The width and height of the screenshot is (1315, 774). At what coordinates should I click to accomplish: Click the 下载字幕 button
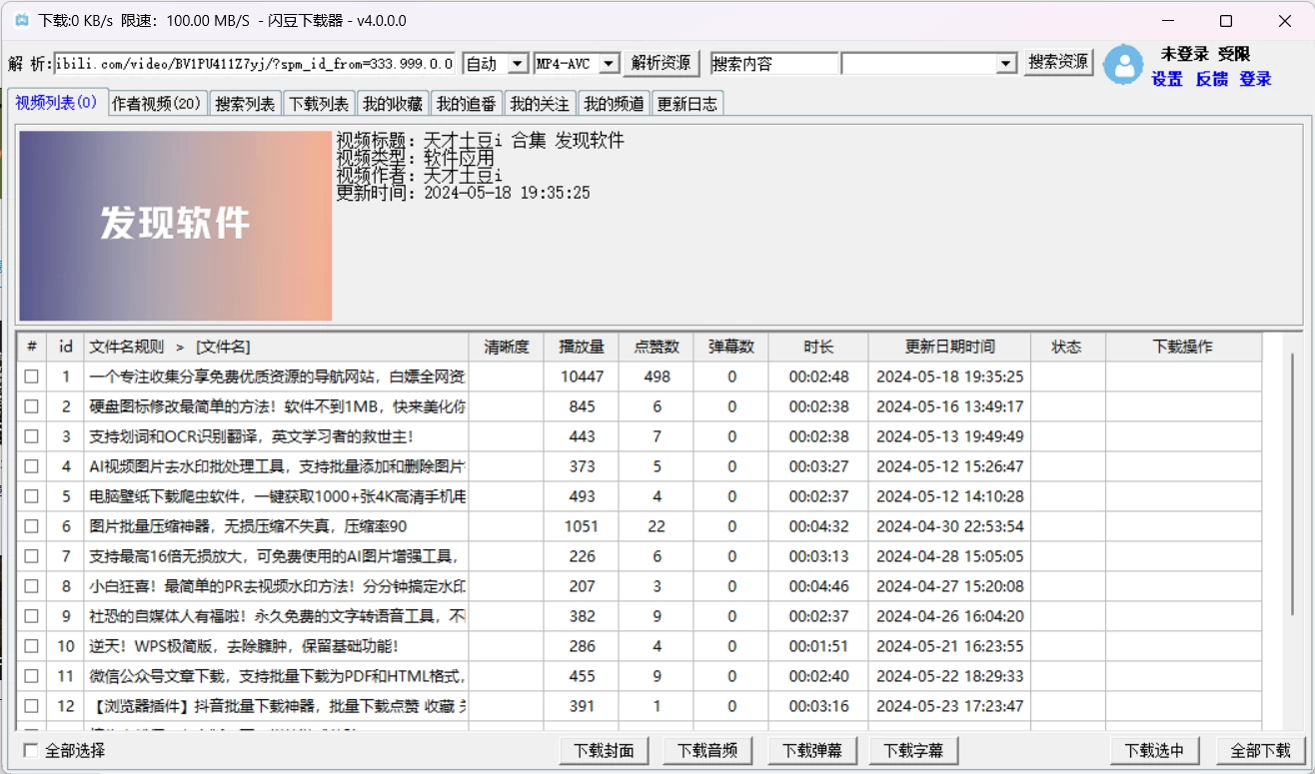click(x=913, y=750)
